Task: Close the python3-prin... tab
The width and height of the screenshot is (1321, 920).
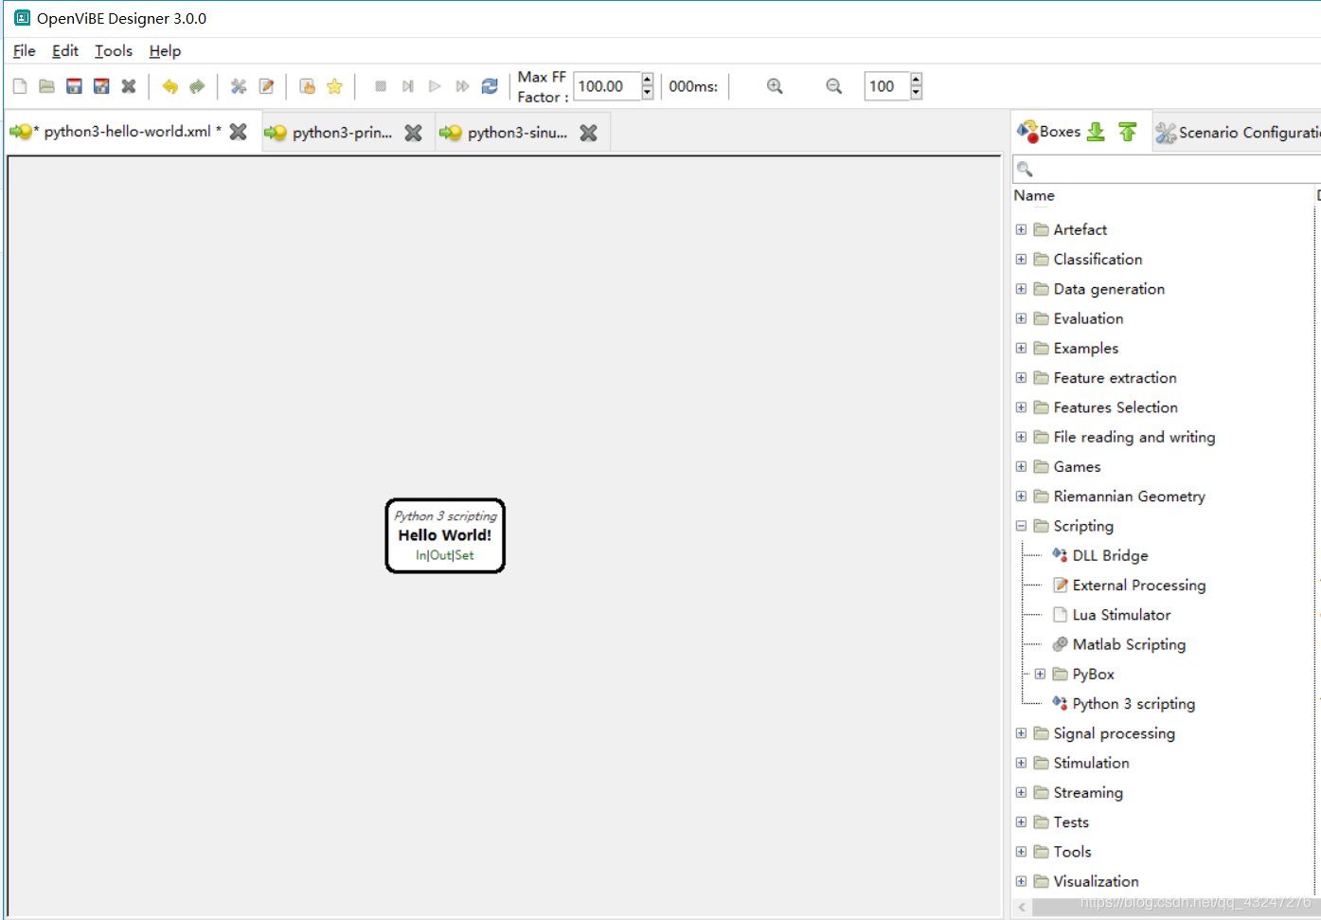Action: [413, 133]
